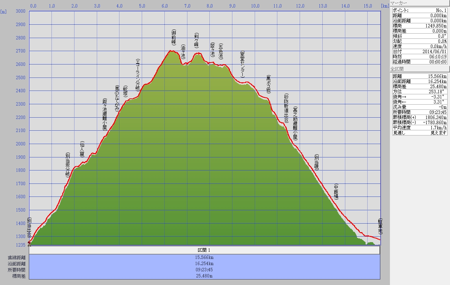Screen dimensions: 450x285
Task: Click the 黒ボコ岩 waypoint label
Action: (268, 85)
